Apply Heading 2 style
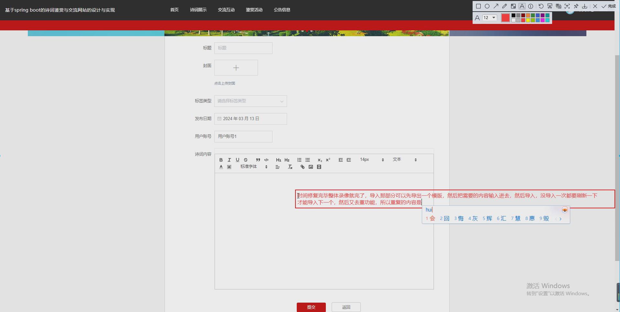This screenshot has width=620, height=312. click(287, 160)
